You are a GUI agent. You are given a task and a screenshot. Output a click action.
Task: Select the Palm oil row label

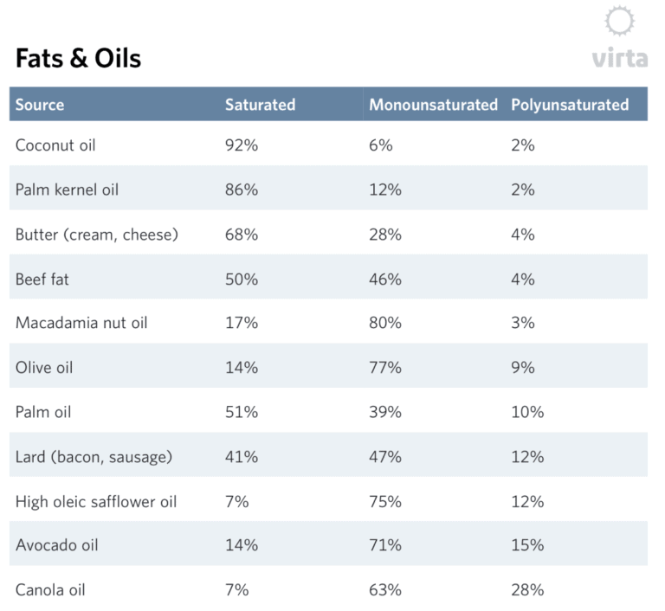43,412
